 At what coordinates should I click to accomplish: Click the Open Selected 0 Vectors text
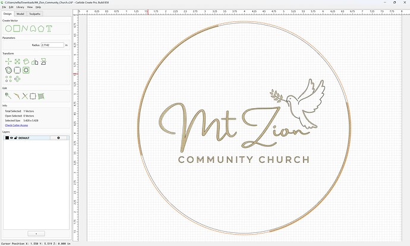coord(20,116)
